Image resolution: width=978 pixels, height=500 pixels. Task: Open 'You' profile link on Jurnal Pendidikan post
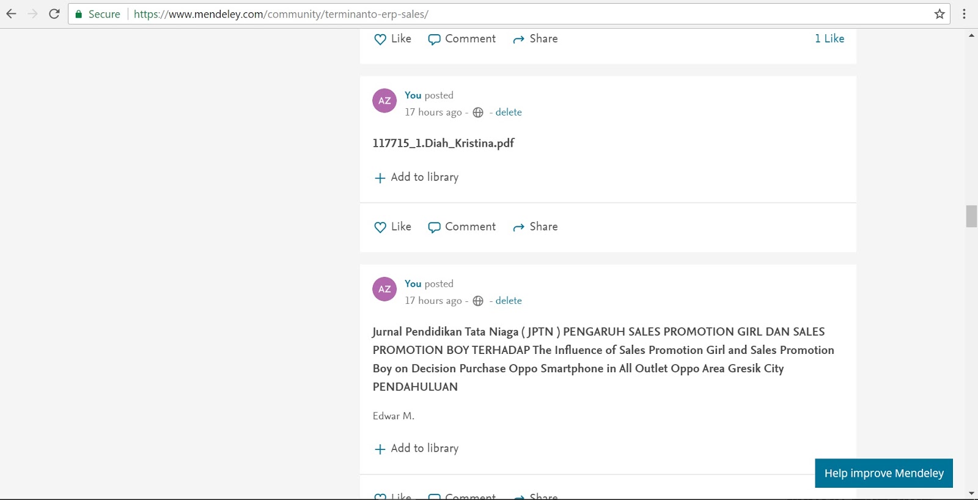click(x=413, y=284)
